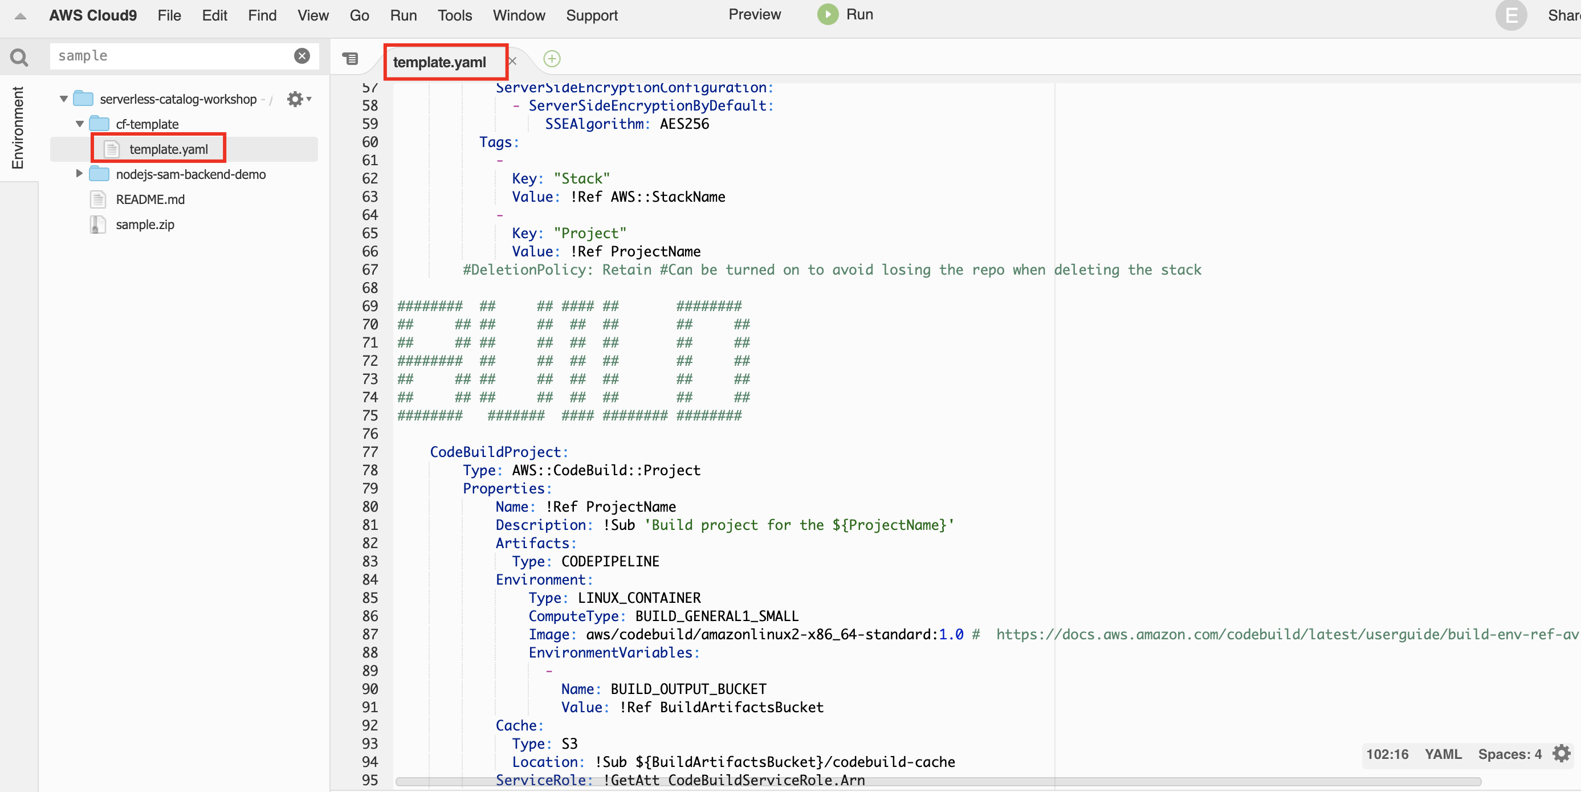This screenshot has height=792, width=1581.
Task: Click the search magnifier icon in sidebar
Action: (x=19, y=57)
